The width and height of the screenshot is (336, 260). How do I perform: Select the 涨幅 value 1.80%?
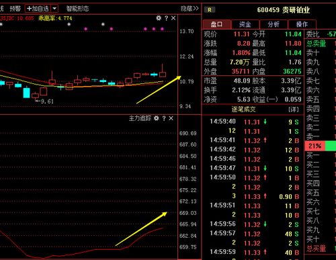(241, 53)
